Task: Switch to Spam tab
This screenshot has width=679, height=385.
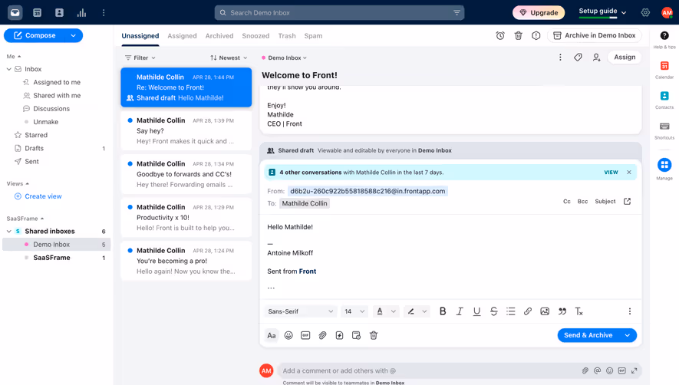Action: click(313, 35)
